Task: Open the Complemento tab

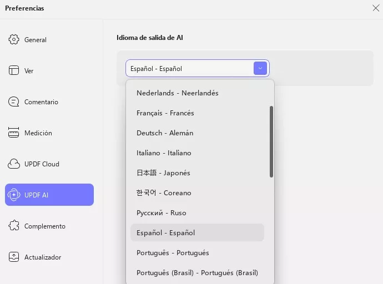Action: click(49, 226)
